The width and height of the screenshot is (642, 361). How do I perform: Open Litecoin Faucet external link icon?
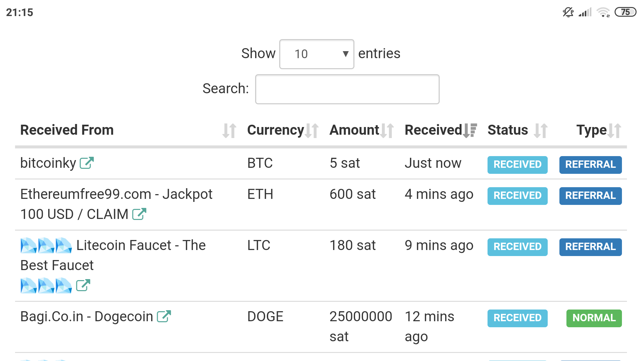(83, 285)
